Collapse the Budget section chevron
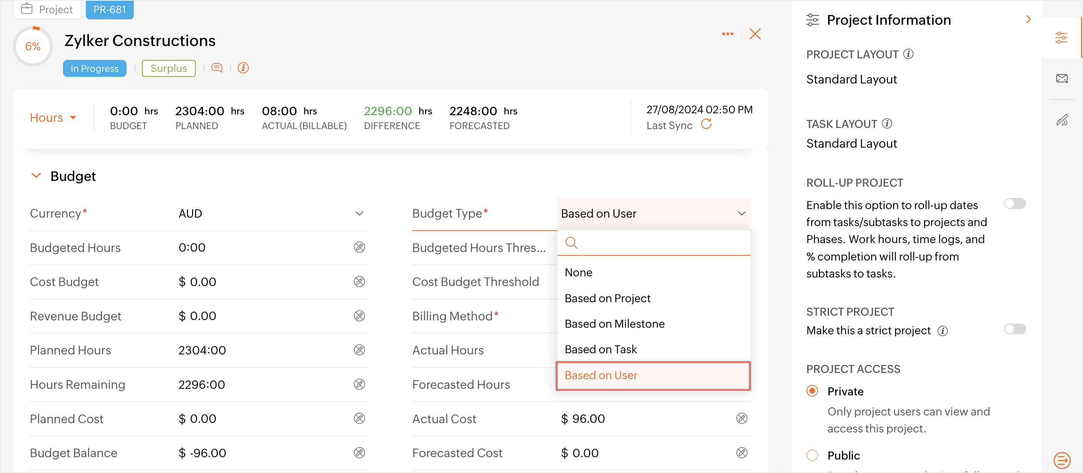Viewport: 1083px width, 473px height. tap(36, 175)
